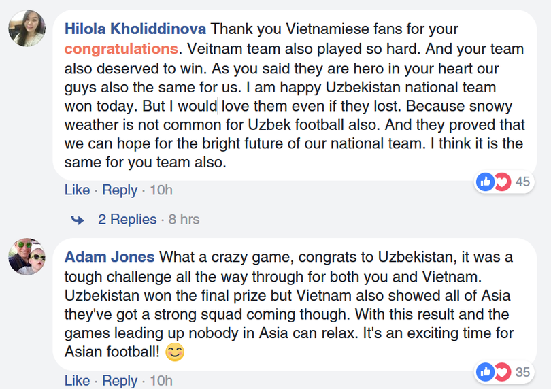Viewport: 551px width, 389px height.
Task: Open Adam Jones' profile picture
Action: point(27,256)
